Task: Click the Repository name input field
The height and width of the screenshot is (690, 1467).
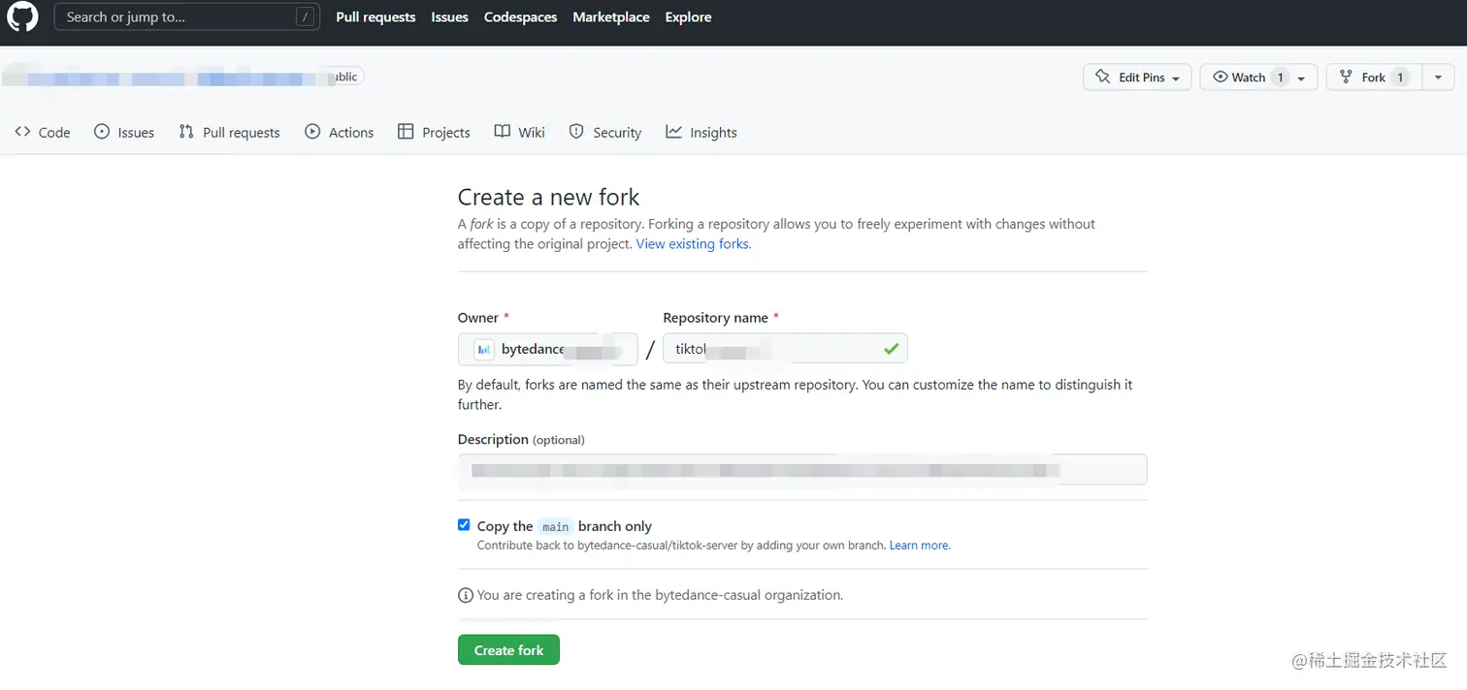Action: pos(776,349)
